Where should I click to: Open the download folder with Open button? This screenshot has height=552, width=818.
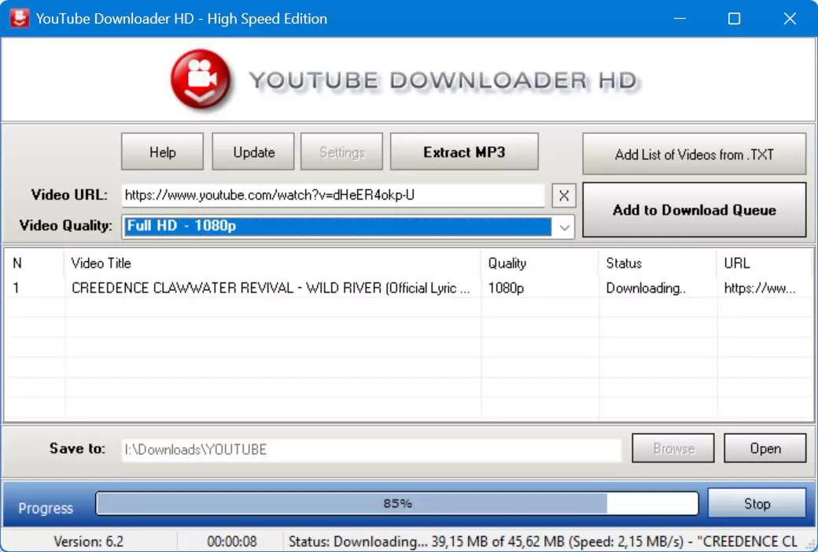[x=765, y=448]
